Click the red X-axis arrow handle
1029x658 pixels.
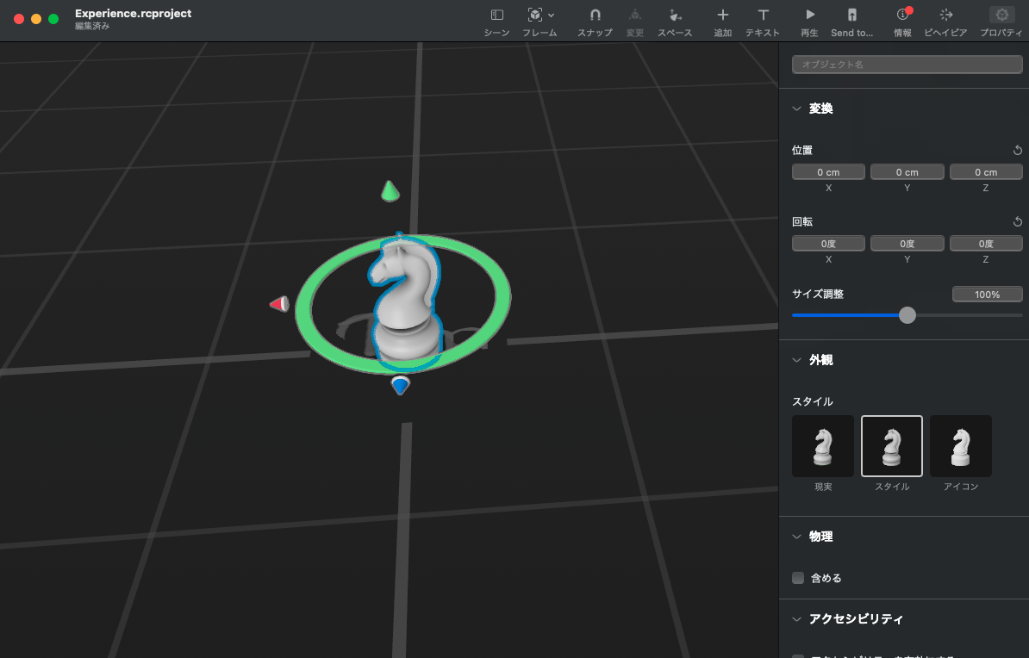click(x=280, y=304)
